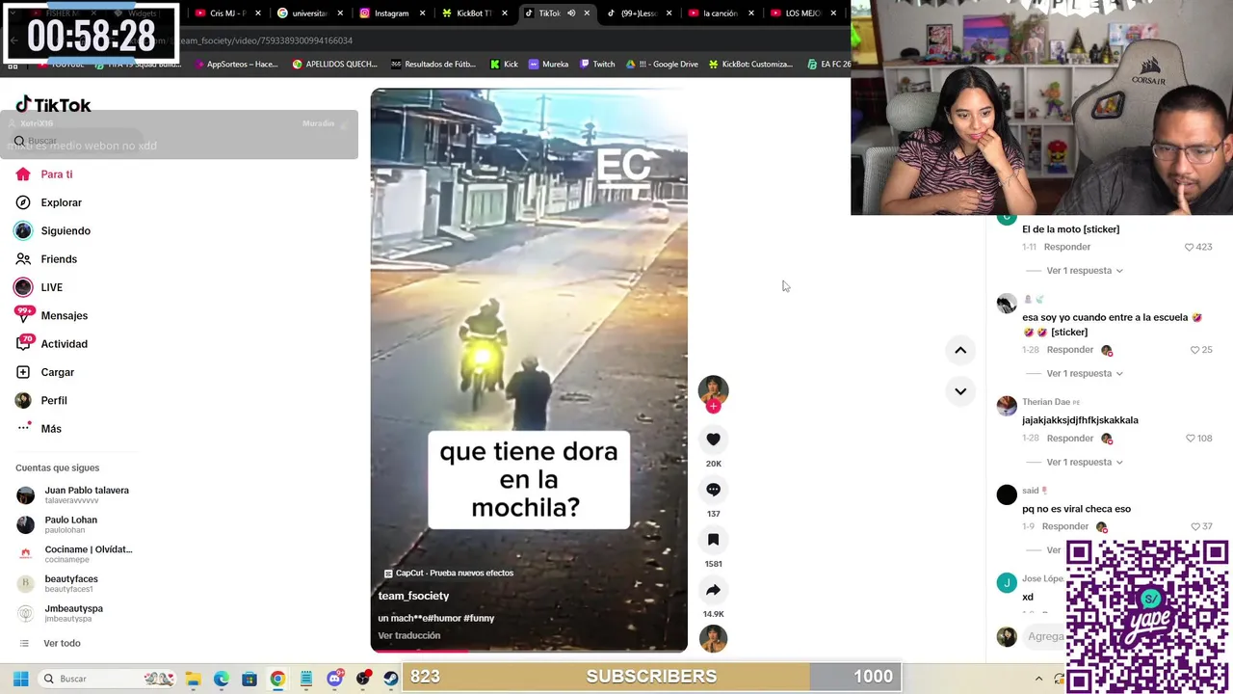The image size is (1233, 694).
Task: Expand replies under 'El de la moto' comment
Action: click(x=1085, y=271)
